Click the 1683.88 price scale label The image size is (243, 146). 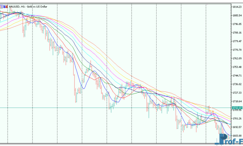(x=237, y=136)
